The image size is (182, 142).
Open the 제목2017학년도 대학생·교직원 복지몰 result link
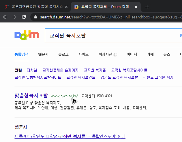coord(70,137)
